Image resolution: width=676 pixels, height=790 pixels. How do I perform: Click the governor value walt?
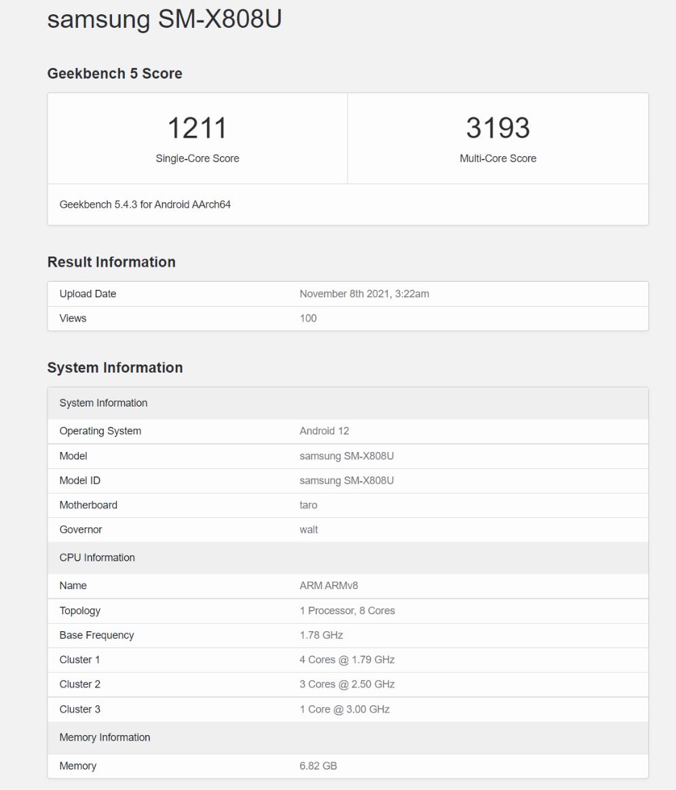(308, 529)
